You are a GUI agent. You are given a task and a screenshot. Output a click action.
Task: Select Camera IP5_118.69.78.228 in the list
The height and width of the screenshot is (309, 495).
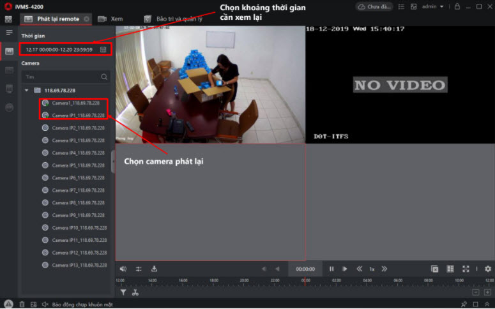(77, 165)
